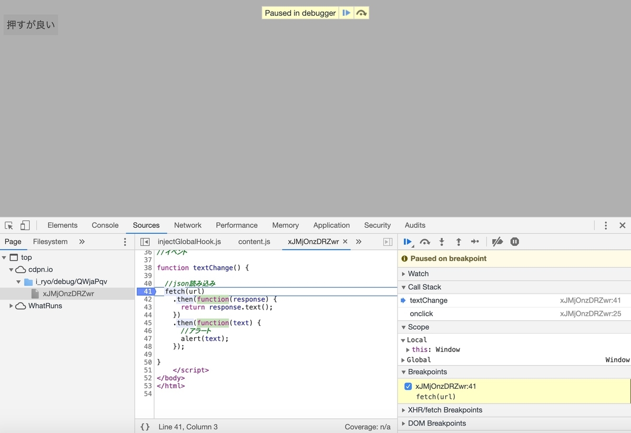Hide the debugger sidebar pane
631x433 pixels.
388,242
